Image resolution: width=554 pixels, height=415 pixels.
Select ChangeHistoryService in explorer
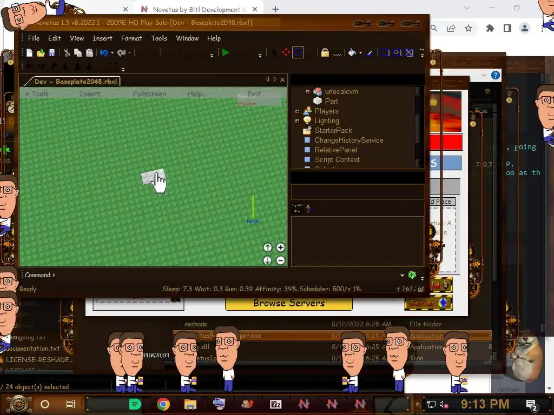[x=349, y=140]
